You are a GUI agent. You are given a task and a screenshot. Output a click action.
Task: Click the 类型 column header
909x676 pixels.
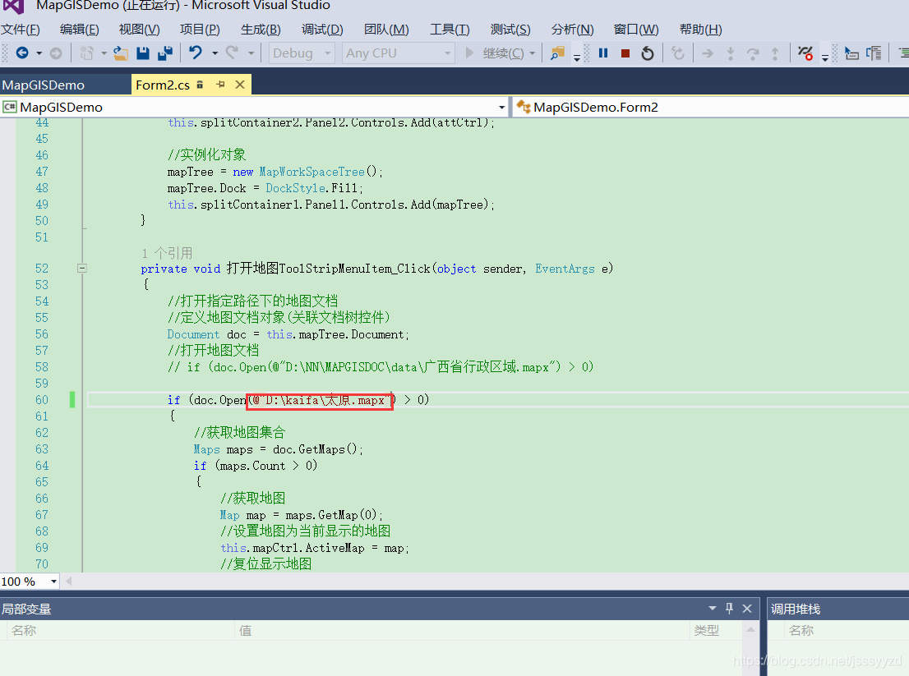point(716,630)
